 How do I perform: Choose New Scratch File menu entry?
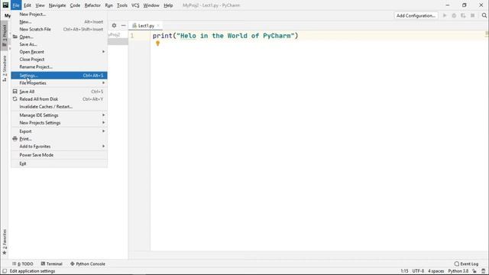coord(60,29)
